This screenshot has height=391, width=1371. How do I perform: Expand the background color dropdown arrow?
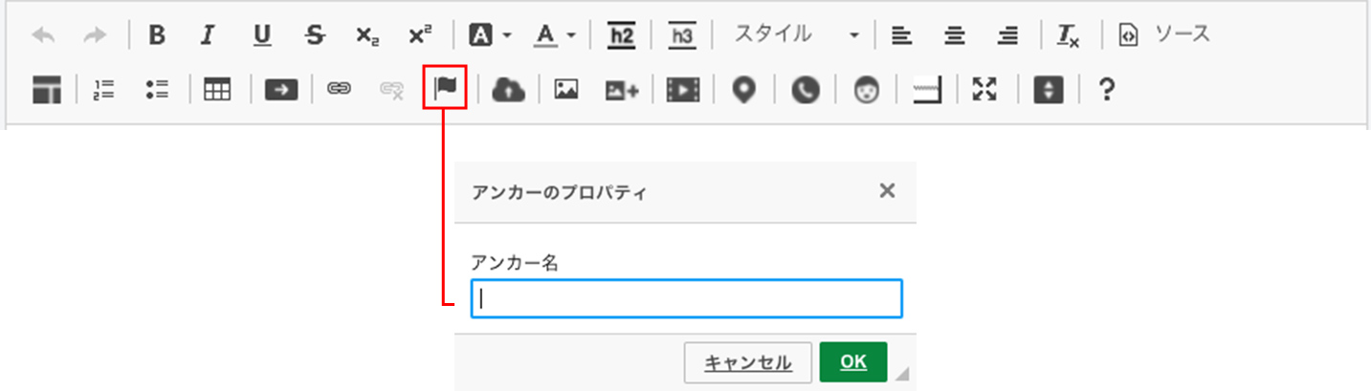(x=507, y=36)
